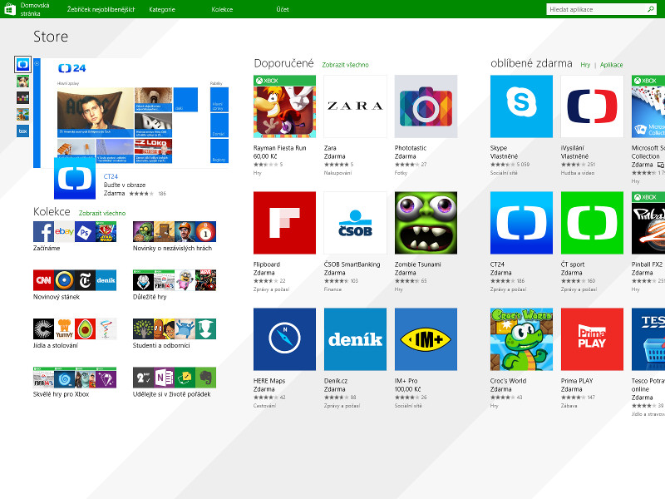This screenshot has width=665, height=499.
Task: Open the Zara app tile
Action: click(x=356, y=106)
